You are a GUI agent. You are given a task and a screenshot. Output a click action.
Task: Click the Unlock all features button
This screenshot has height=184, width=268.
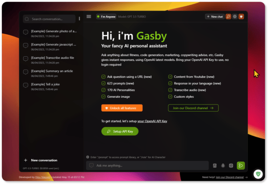point(121,108)
